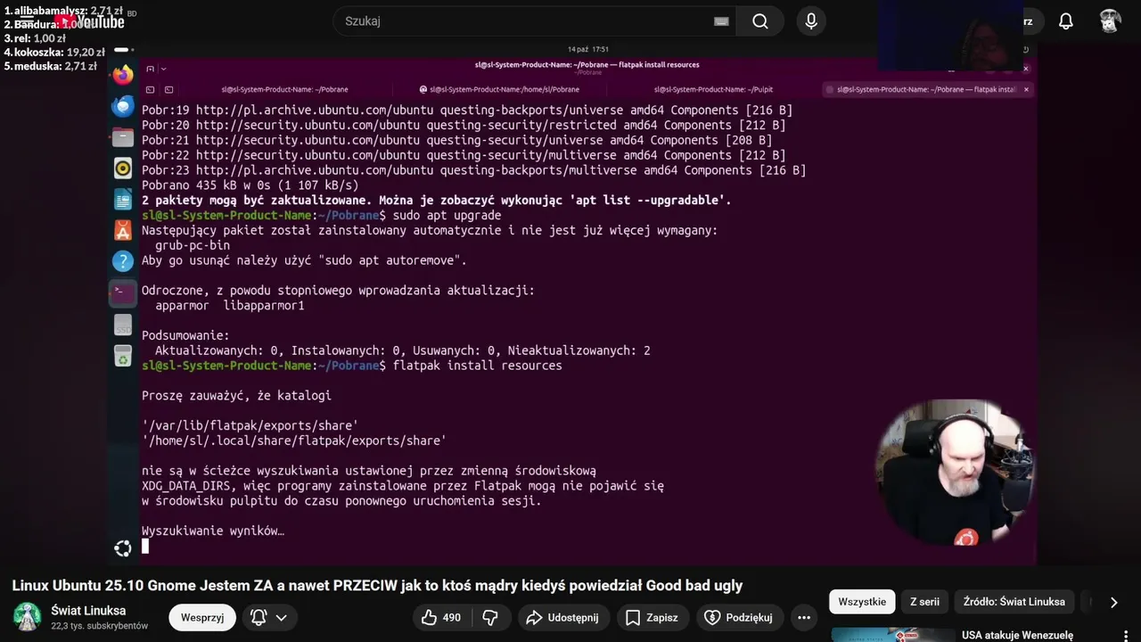Start voice search with the microphone
1141x642 pixels.
click(811, 21)
